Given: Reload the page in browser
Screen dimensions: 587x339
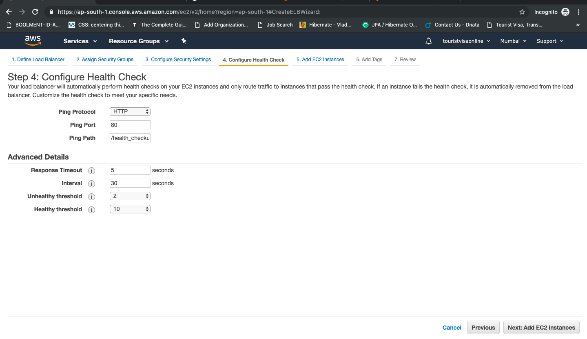Looking at the screenshot, I should click(35, 12).
